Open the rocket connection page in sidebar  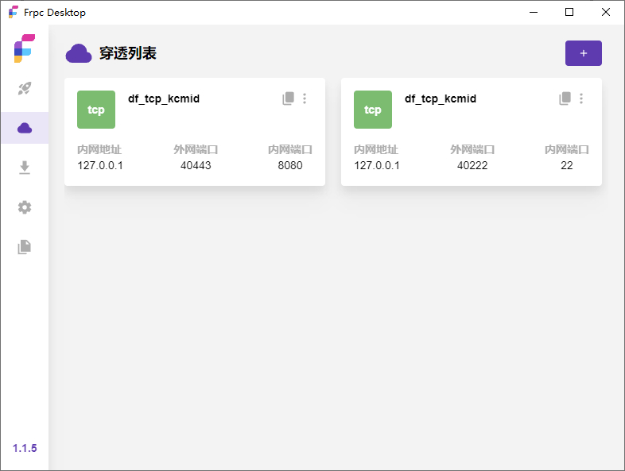(x=25, y=88)
